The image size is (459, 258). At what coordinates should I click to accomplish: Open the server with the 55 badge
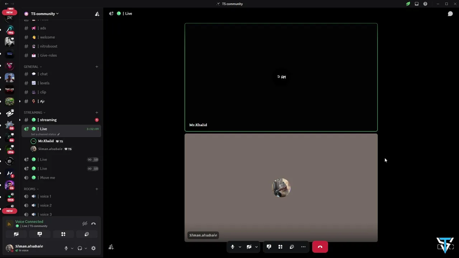tap(10, 125)
